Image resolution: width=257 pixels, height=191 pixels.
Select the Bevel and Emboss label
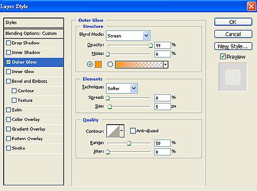[29, 81]
